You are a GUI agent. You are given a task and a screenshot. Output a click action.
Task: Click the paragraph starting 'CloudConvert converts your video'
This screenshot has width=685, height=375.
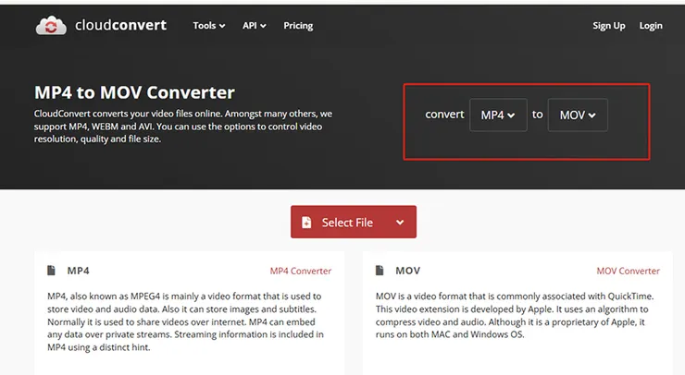click(x=183, y=127)
